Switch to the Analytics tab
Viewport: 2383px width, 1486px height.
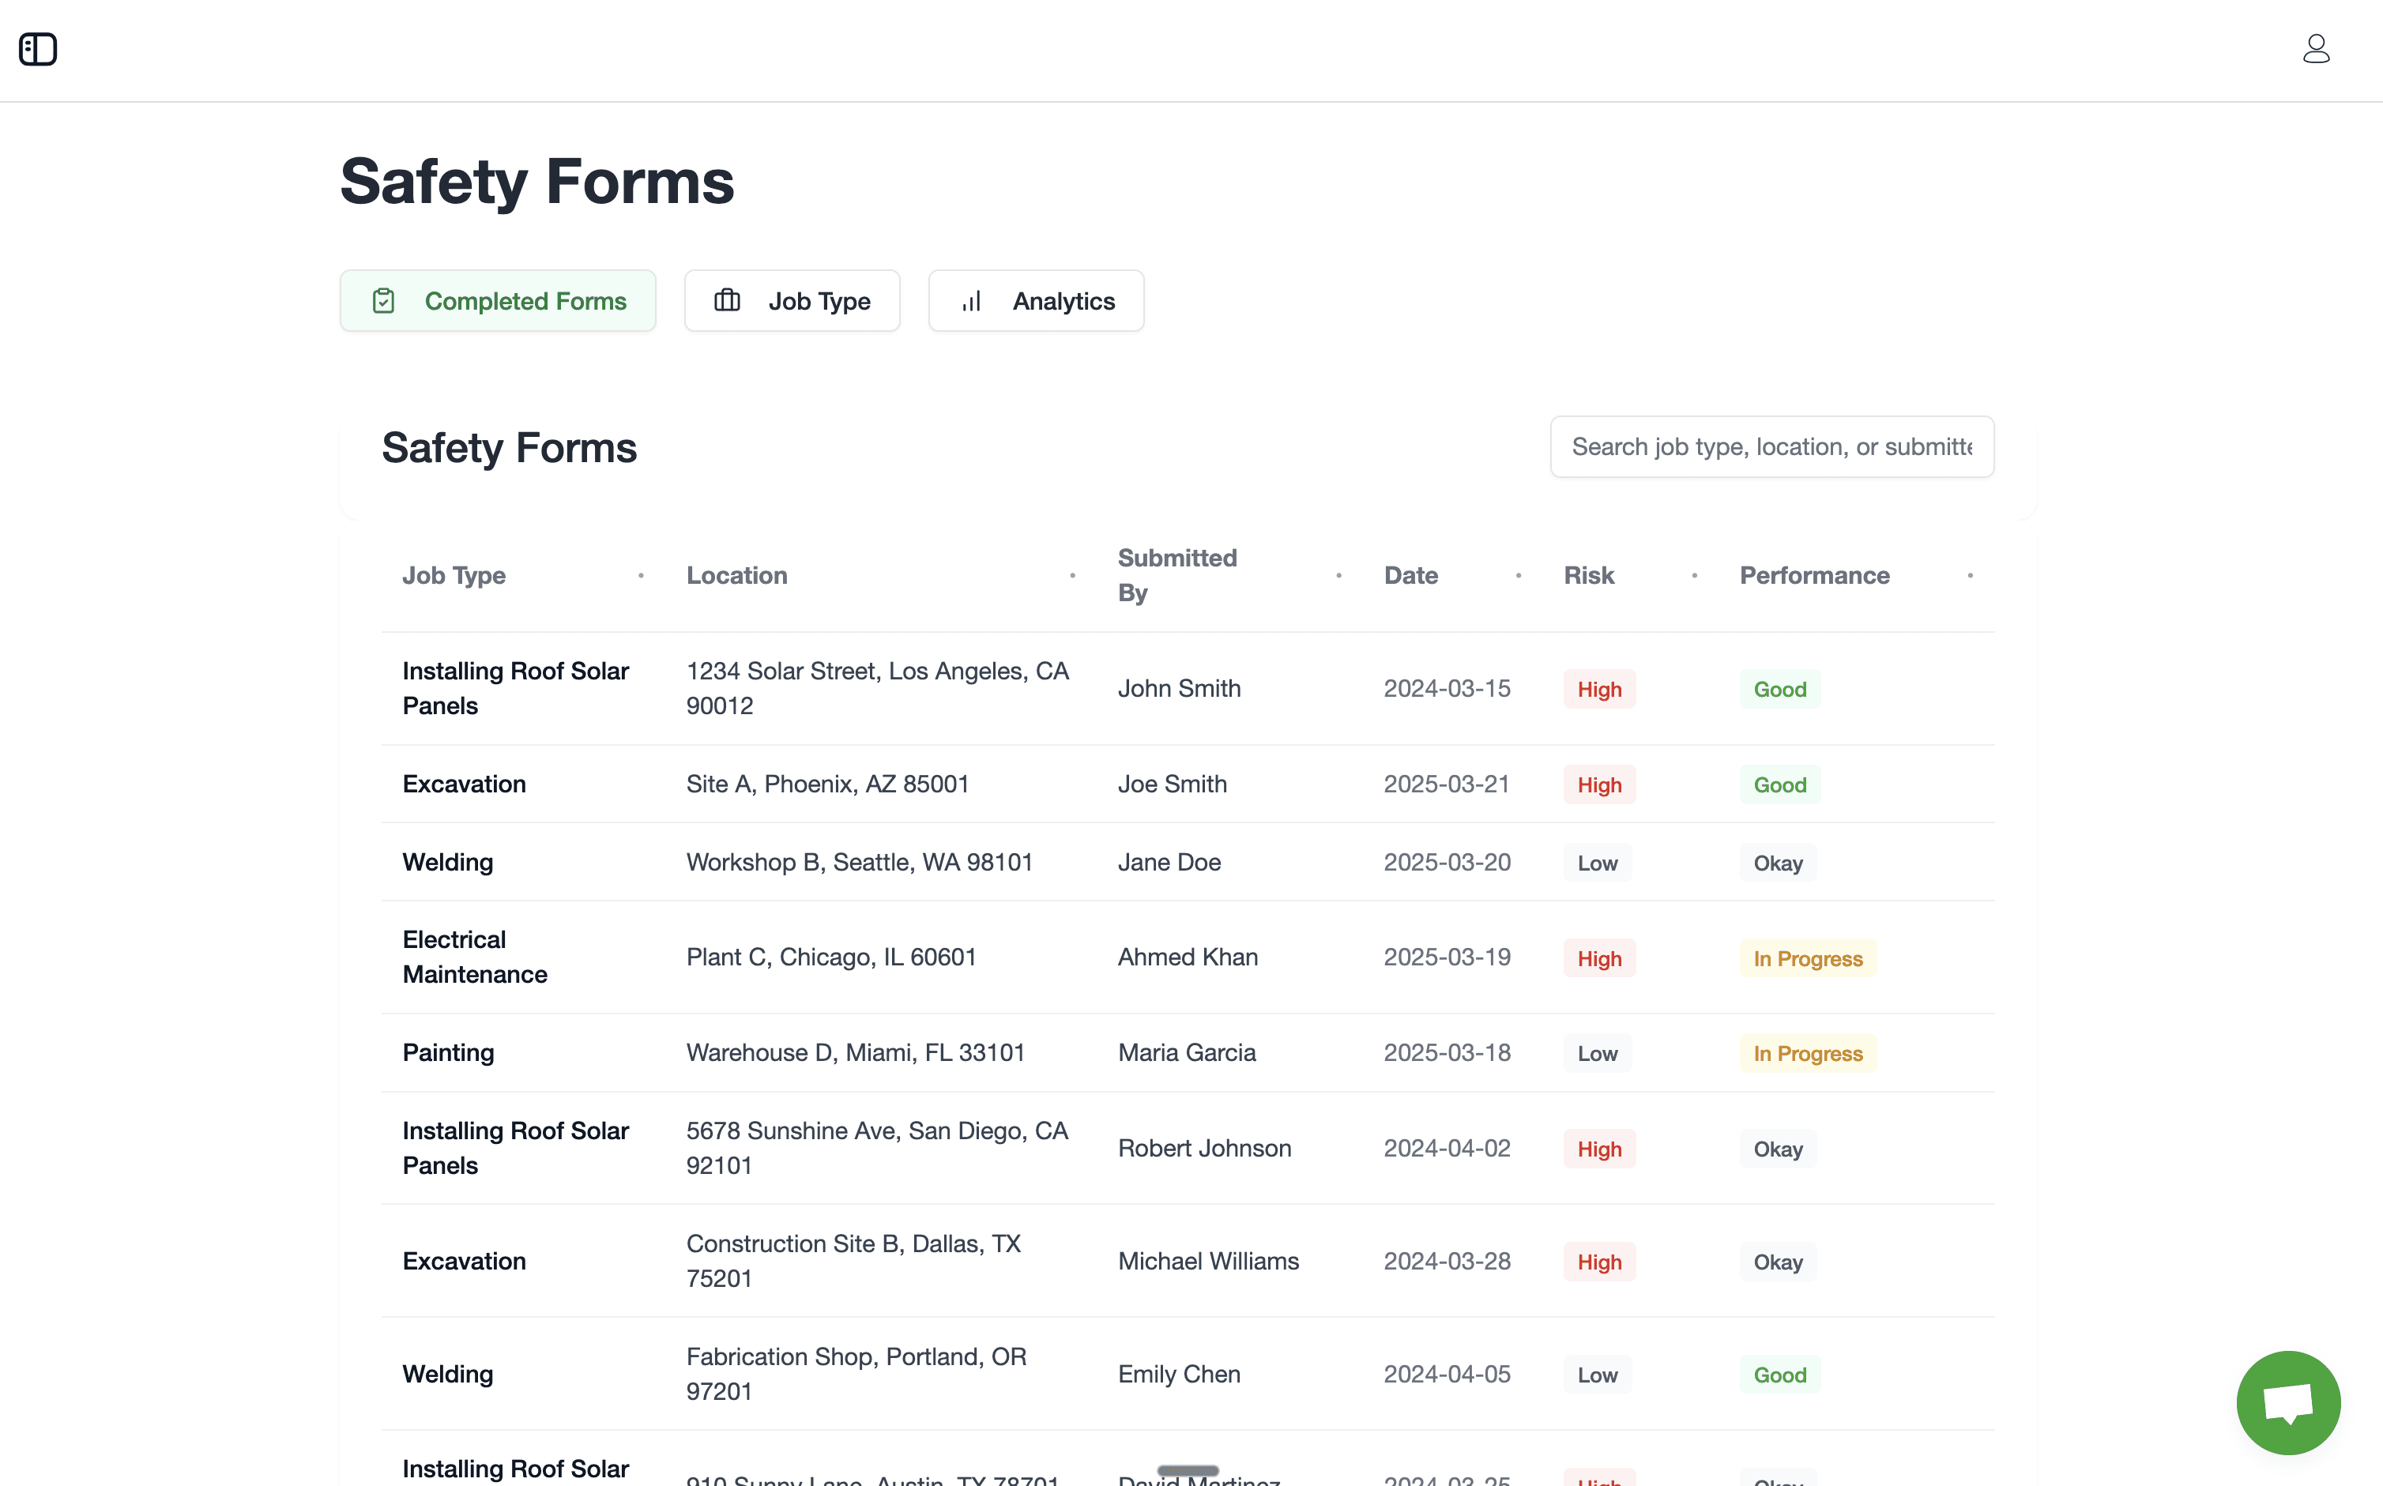[x=1036, y=301]
